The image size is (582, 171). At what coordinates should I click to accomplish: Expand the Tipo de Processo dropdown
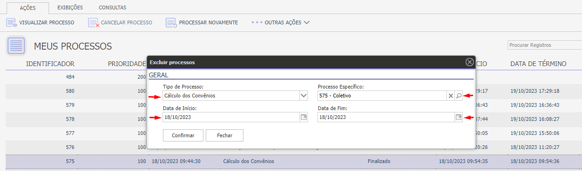(x=303, y=96)
